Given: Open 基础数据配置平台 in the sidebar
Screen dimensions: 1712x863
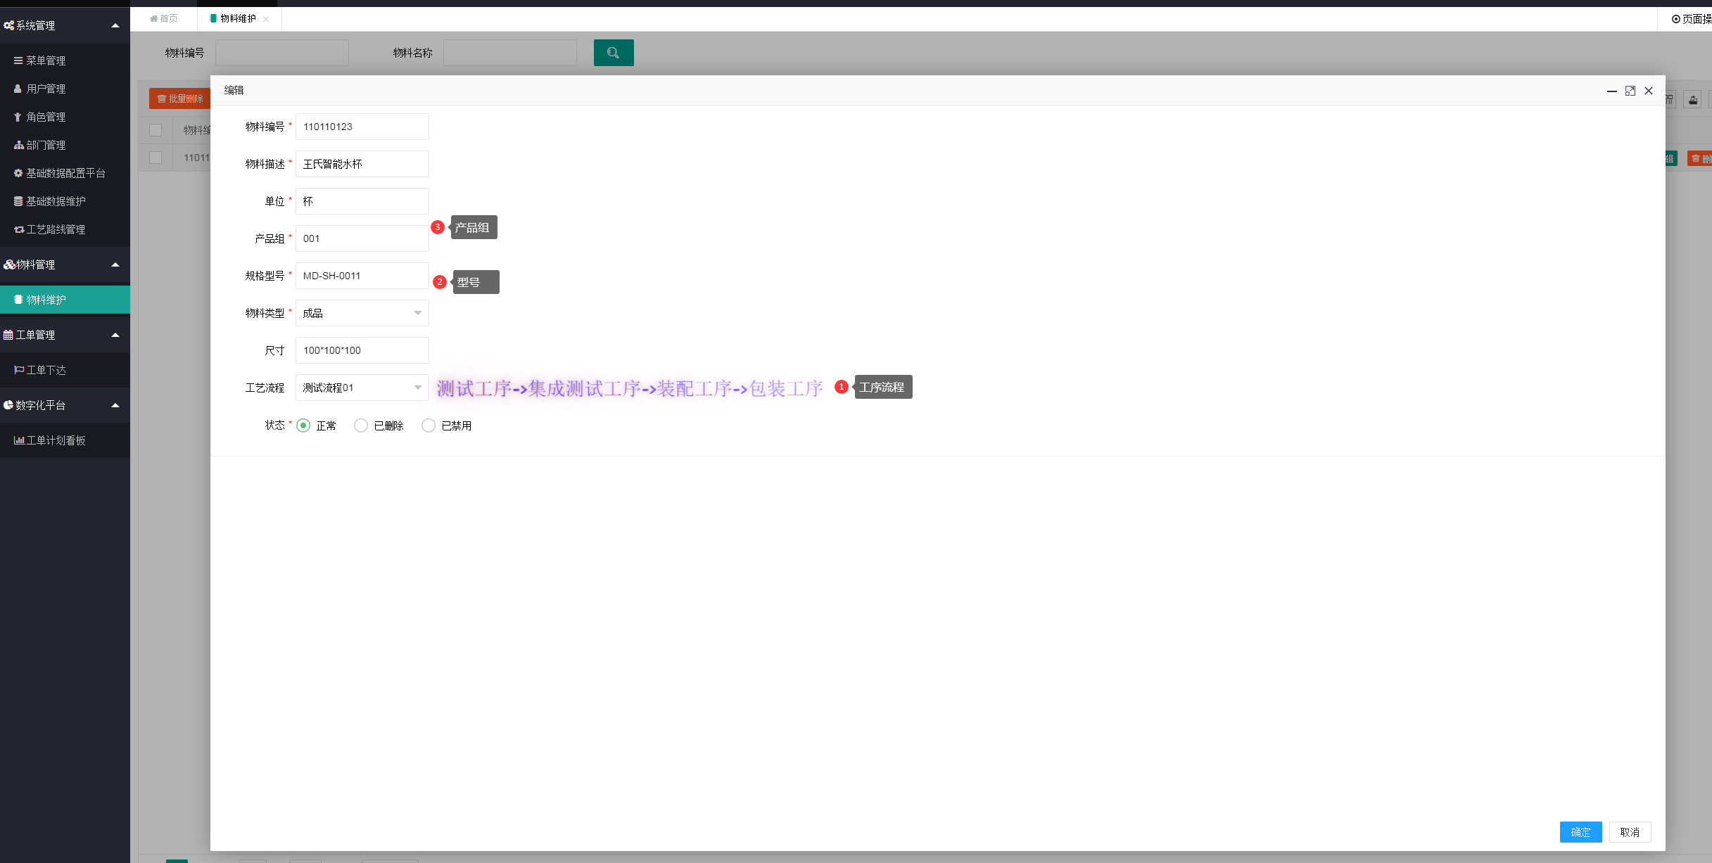Looking at the screenshot, I should (65, 173).
